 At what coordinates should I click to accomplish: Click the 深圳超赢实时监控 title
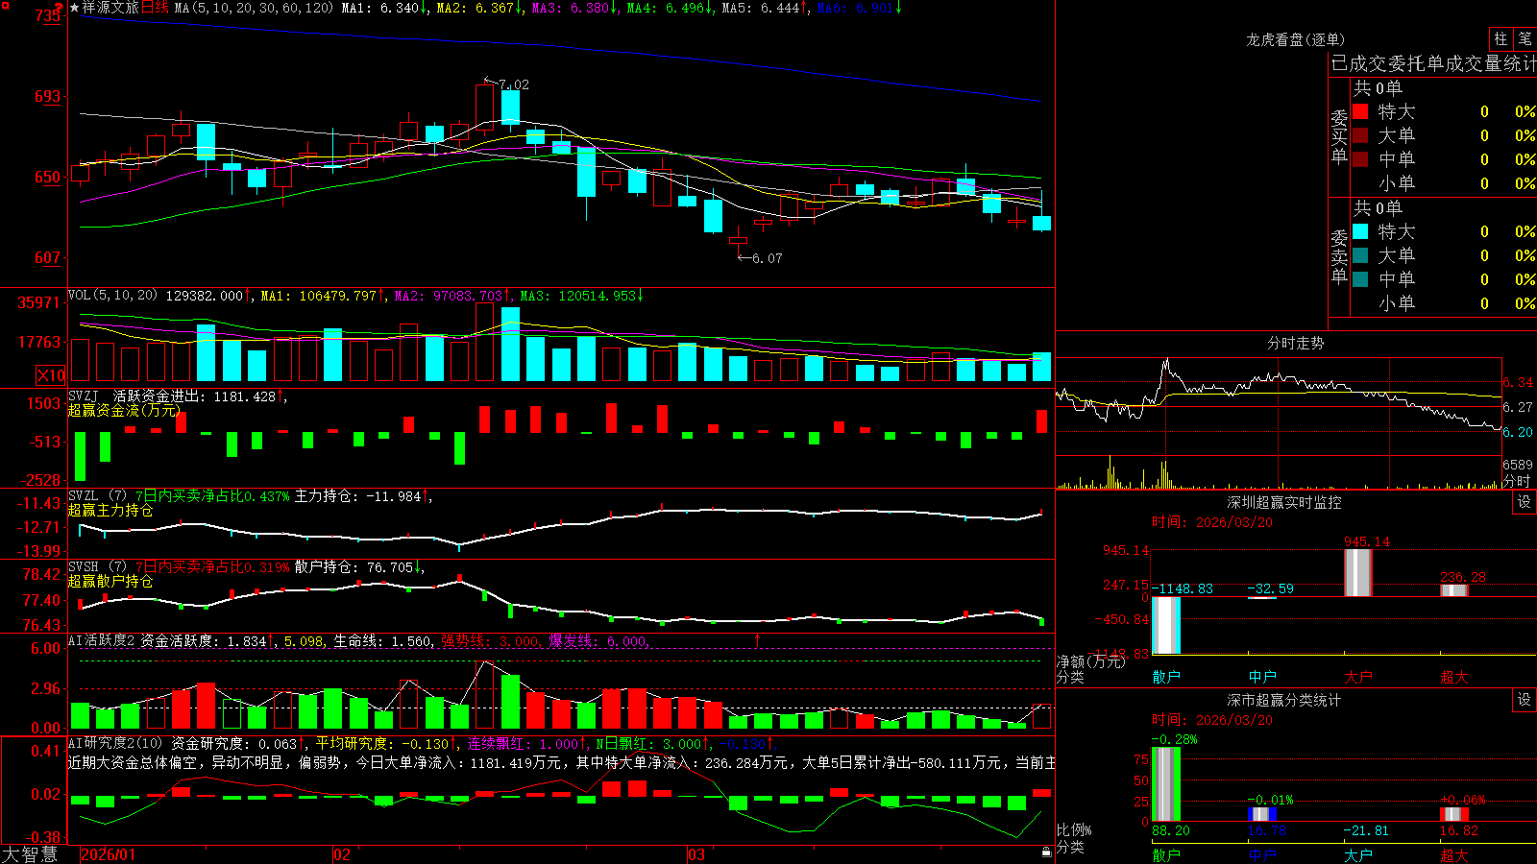click(1284, 502)
